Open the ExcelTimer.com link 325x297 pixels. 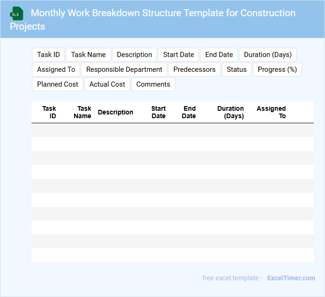point(291,278)
